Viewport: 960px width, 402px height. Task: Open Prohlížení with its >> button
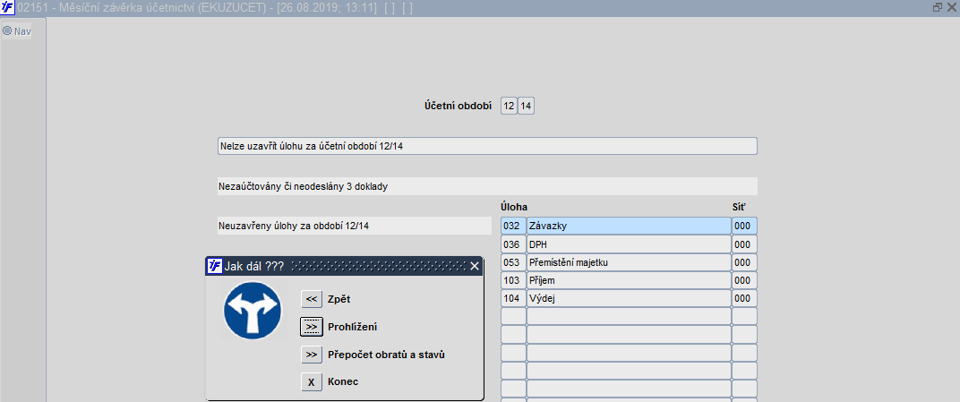[311, 327]
